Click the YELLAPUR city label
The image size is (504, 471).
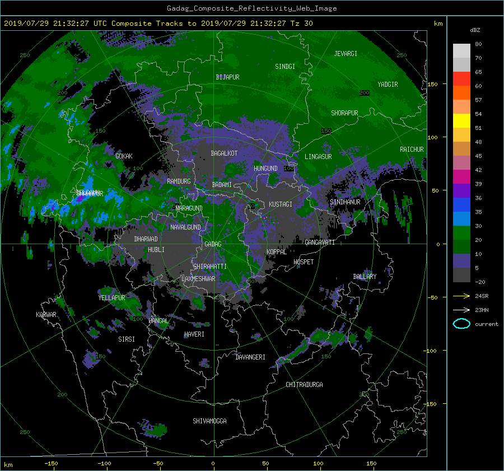coord(112,298)
